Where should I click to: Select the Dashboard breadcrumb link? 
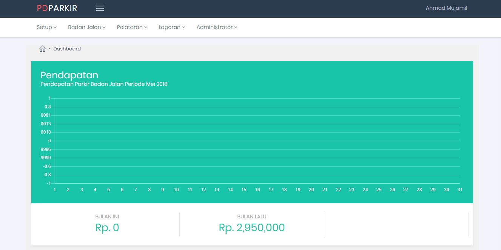coord(67,49)
